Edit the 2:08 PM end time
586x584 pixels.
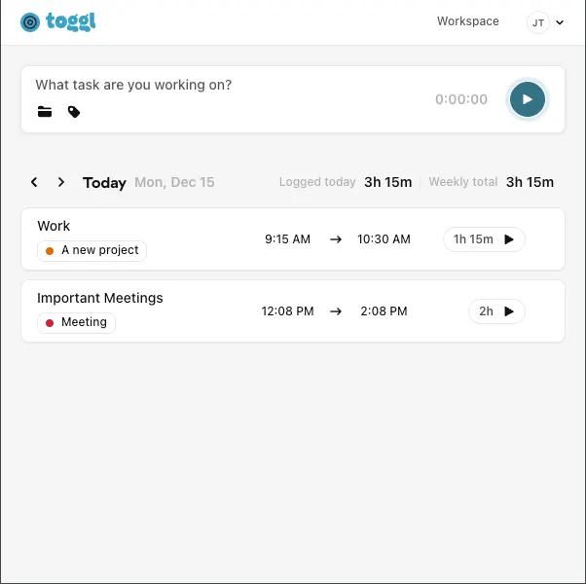click(x=384, y=311)
